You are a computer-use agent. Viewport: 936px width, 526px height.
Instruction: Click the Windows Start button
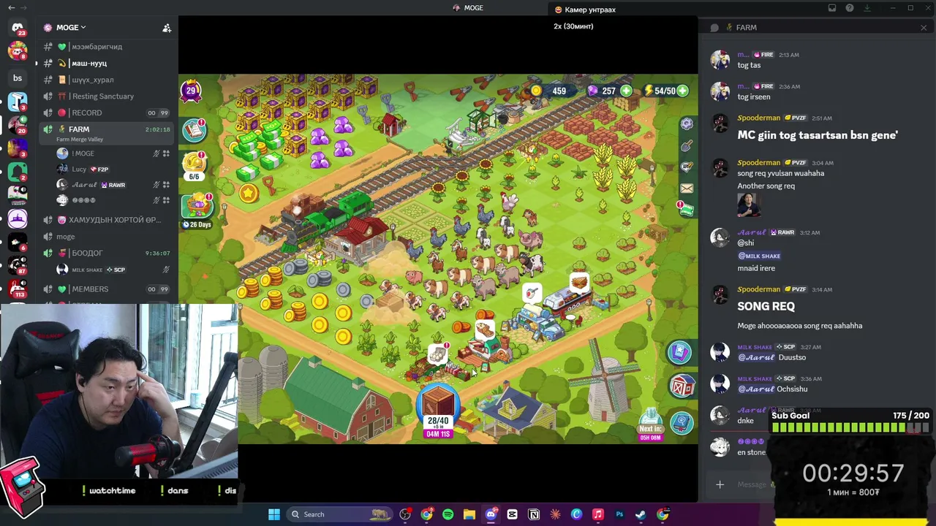(273, 514)
